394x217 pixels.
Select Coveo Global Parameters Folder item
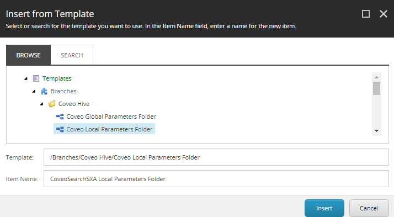pyautogui.click(x=111, y=117)
